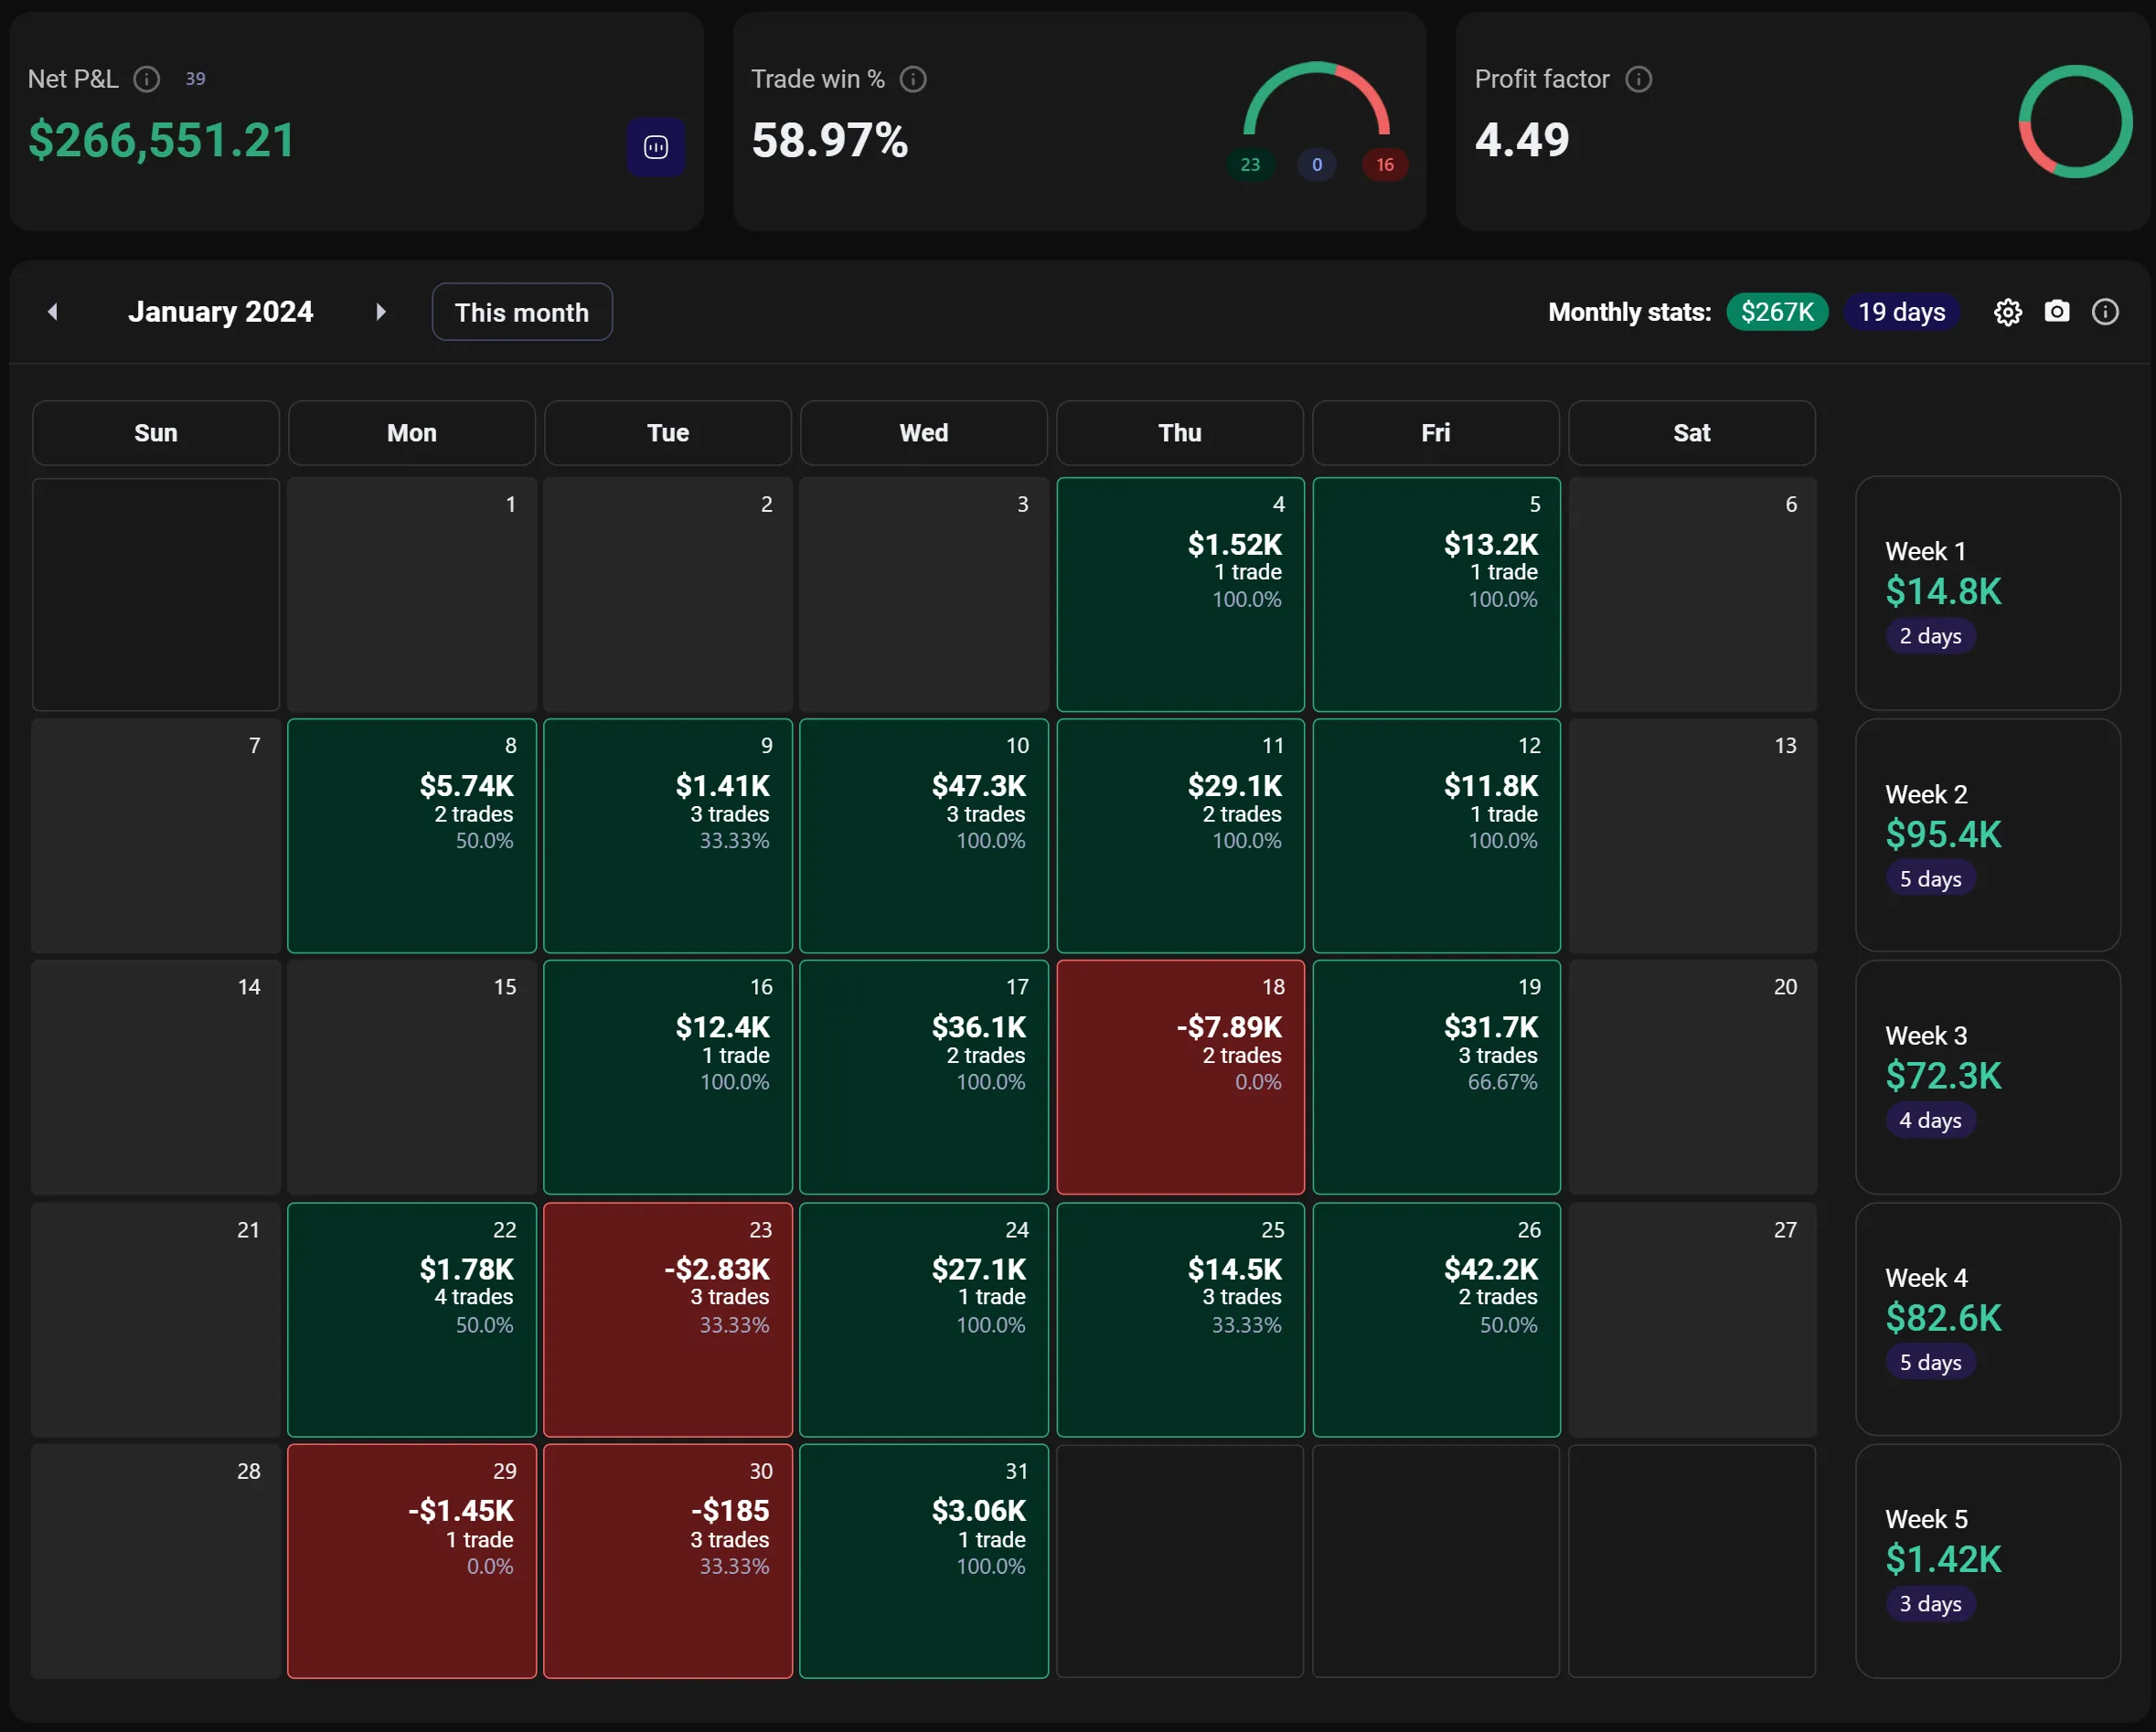Click the green 23 winning trades badge
Viewport: 2156px width, 1732px height.
tap(1249, 165)
